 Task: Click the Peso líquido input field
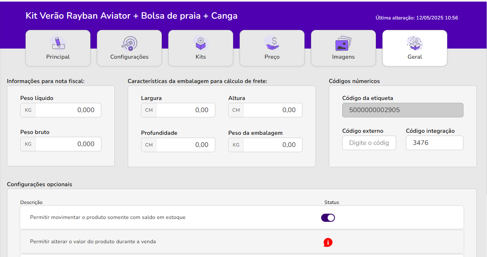(x=68, y=110)
